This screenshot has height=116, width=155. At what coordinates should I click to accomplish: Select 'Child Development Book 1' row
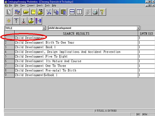[x=76, y=47]
